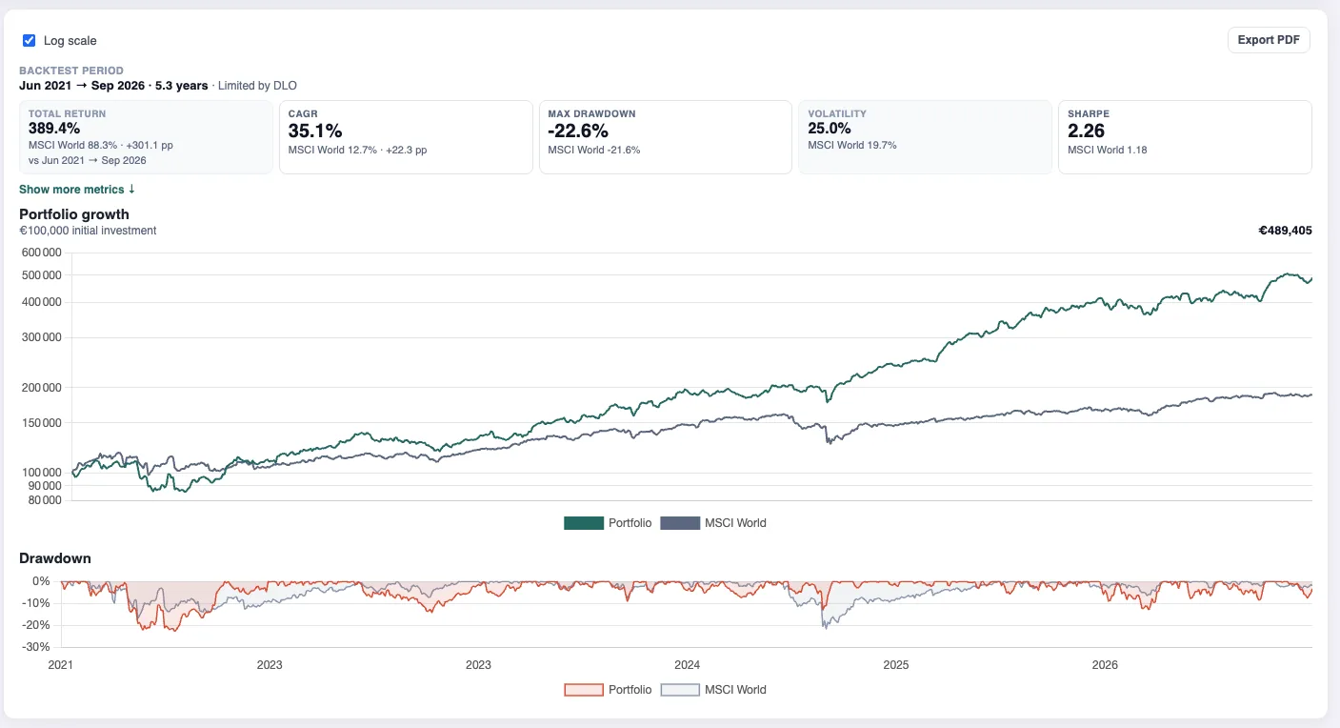Click the 600 000 y-axis label
Screen dimensions: 1340x728
(40, 253)
